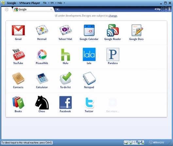Screen dimensions: 173x146
Task: Click the floppy disk icon in VMware status bar
Action: pyautogui.click(x=134, y=142)
